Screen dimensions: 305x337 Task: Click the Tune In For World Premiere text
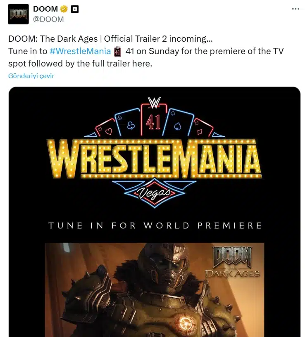(155, 225)
